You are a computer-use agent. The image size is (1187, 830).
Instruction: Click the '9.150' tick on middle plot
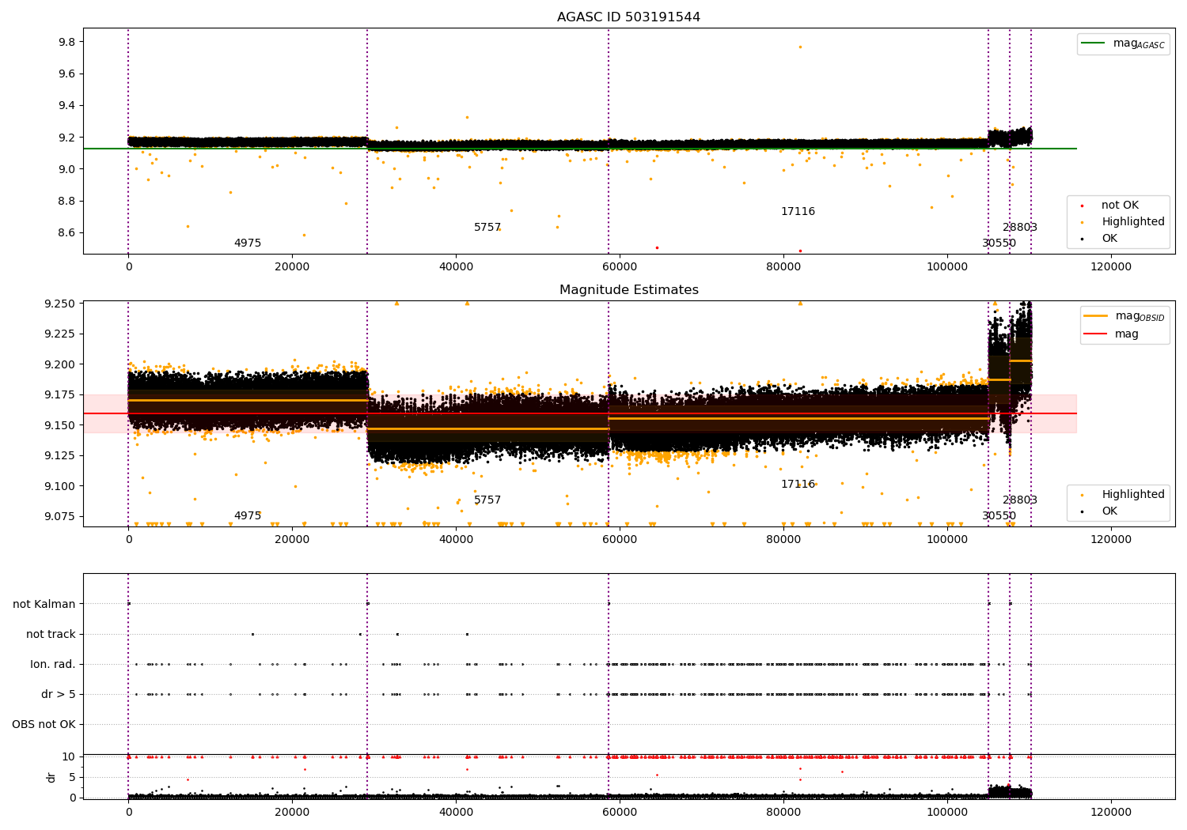[x=60, y=425]
